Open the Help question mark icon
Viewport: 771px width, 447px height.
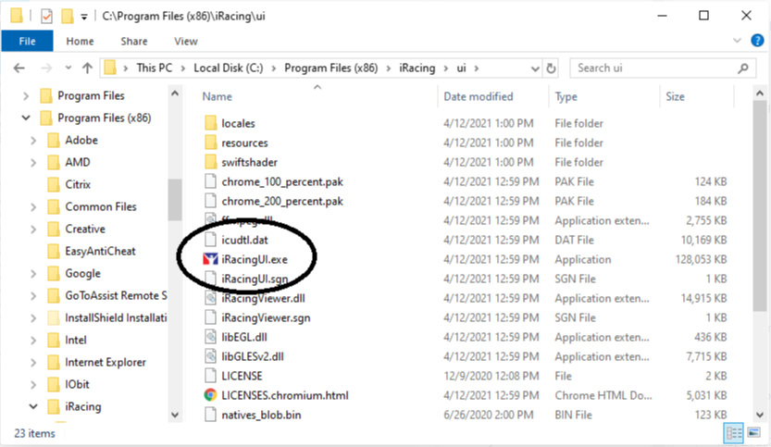tap(757, 41)
